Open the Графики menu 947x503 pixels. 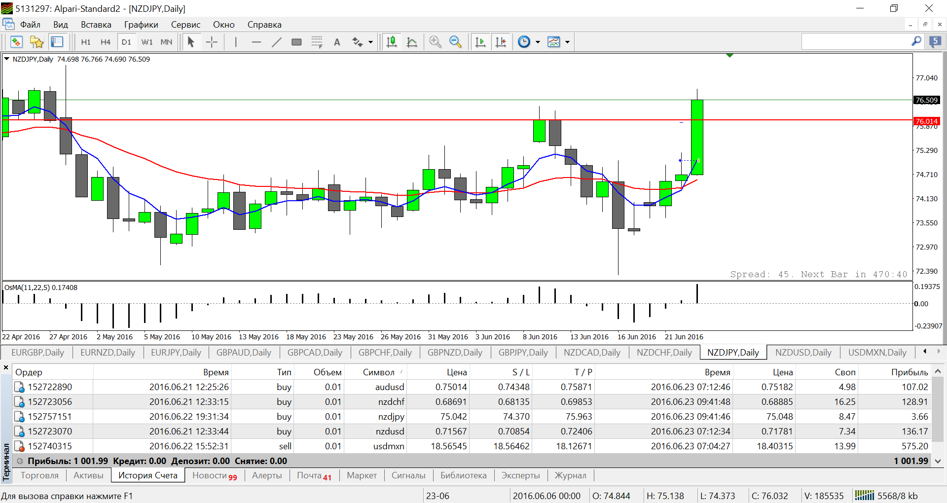tap(141, 25)
